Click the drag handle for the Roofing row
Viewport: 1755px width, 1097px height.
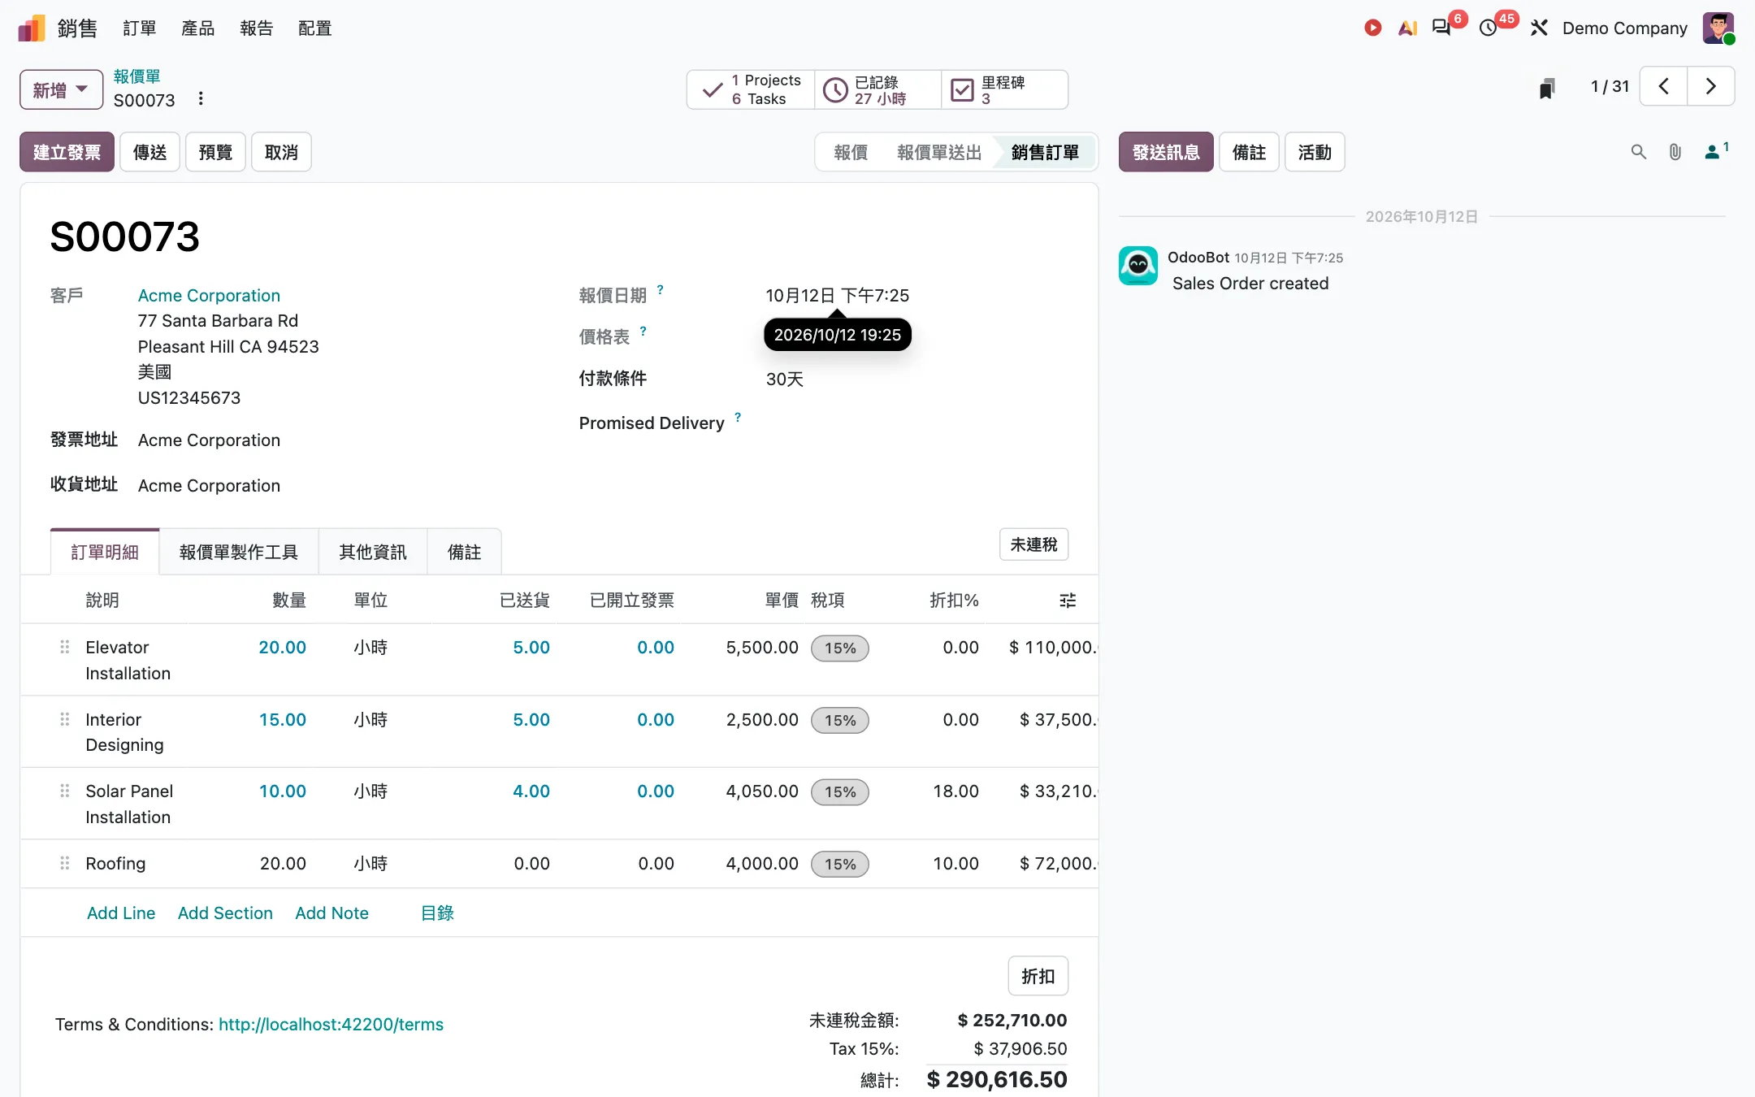(65, 864)
